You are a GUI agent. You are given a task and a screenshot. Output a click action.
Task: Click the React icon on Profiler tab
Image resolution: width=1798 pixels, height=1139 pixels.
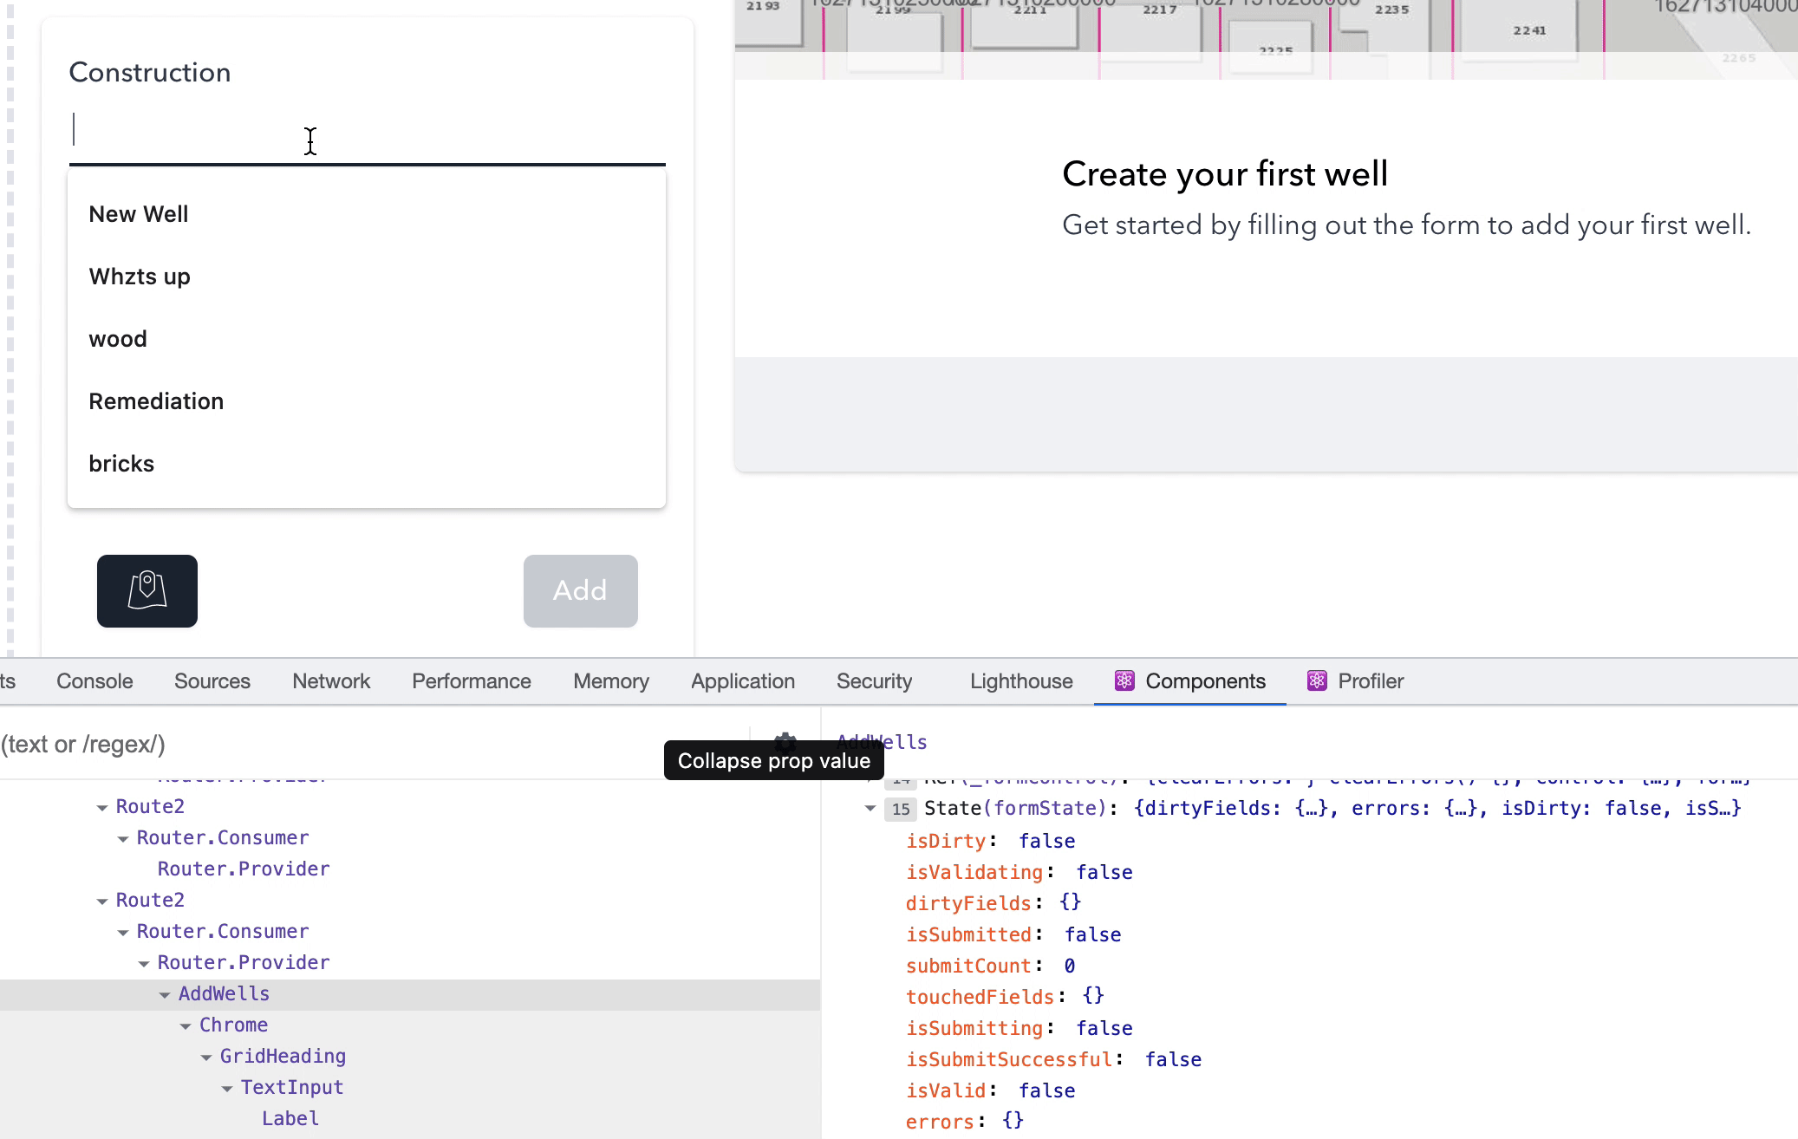pos(1317,681)
